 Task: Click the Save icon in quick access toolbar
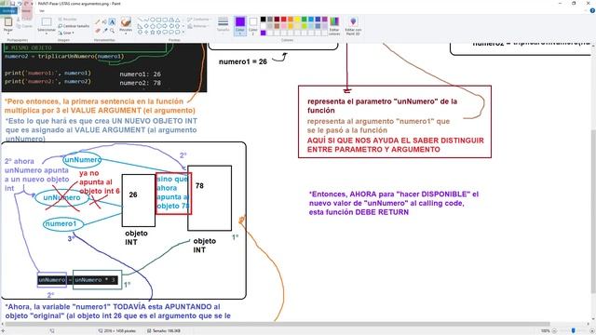12,4
